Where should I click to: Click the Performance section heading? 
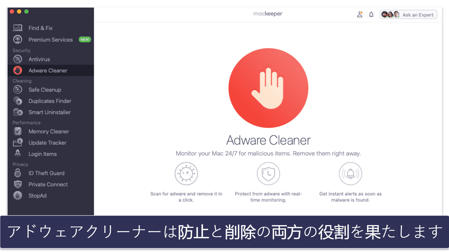click(26, 122)
